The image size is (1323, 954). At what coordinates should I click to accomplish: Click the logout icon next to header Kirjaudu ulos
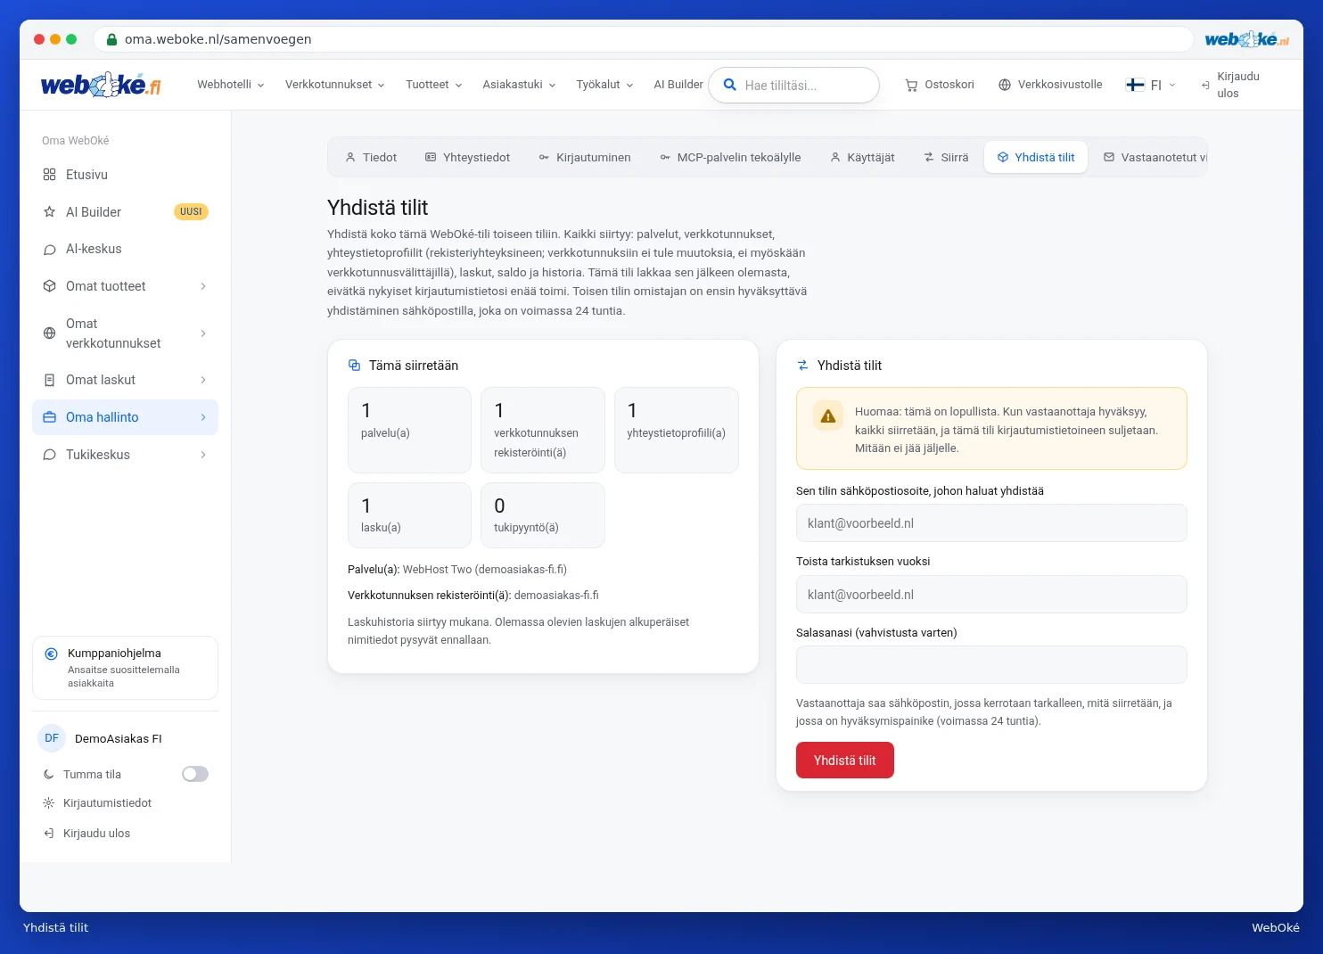click(x=1205, y=85)
